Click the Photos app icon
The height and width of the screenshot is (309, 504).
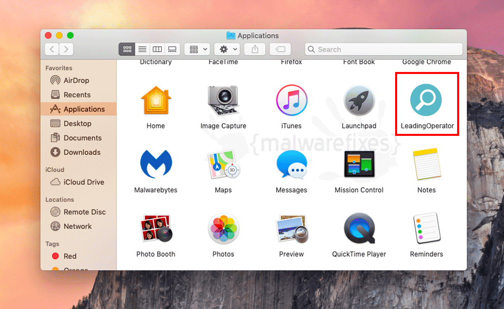223,228
